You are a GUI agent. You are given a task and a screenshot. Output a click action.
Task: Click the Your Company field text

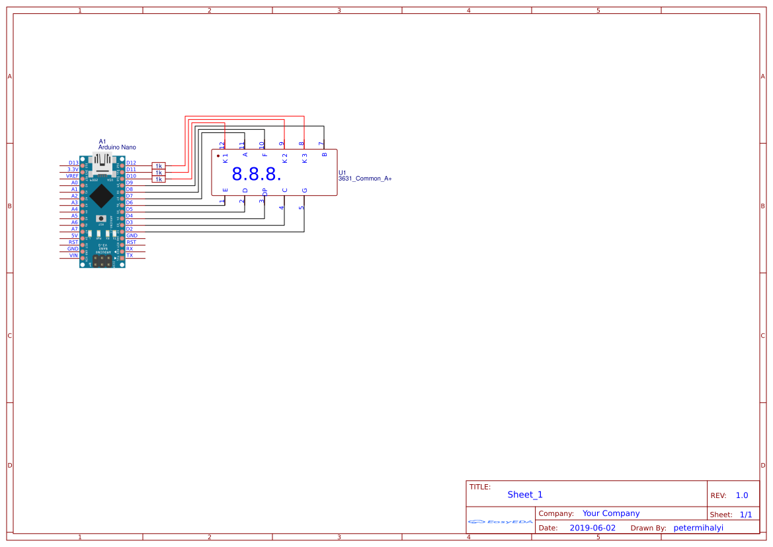tap(611, 513)
